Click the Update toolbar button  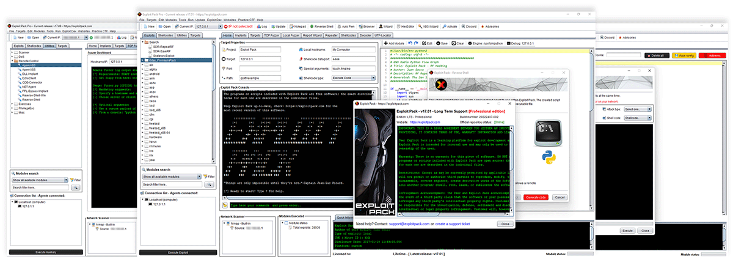coord(277,27)
